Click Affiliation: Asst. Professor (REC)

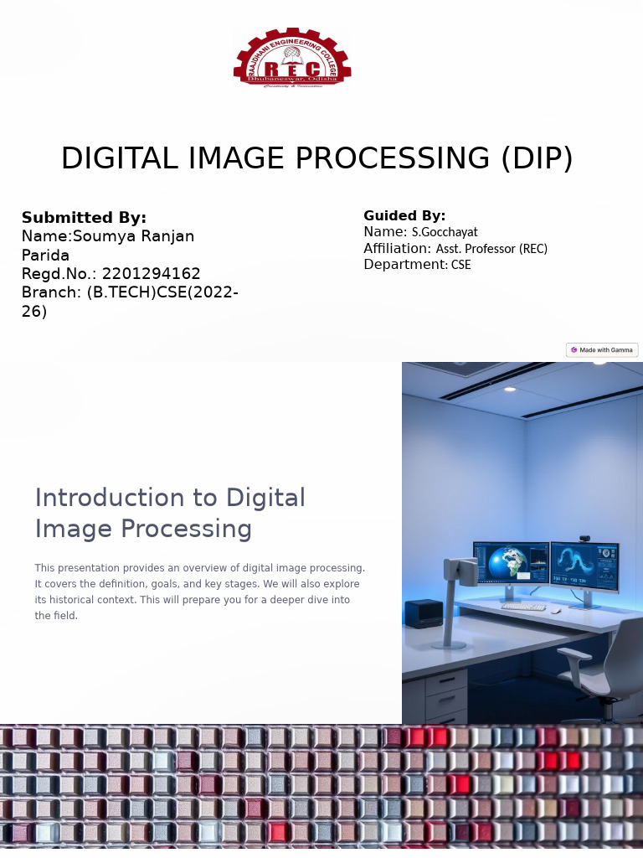point(455,248)
